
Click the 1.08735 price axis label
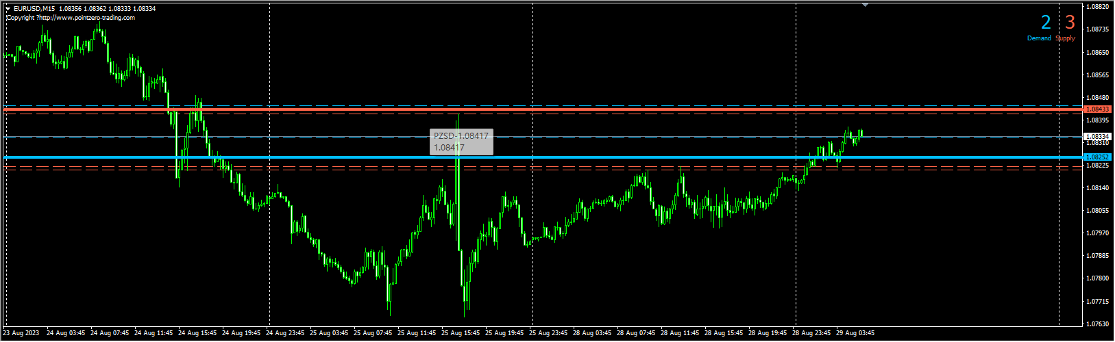click(1099, 29)
